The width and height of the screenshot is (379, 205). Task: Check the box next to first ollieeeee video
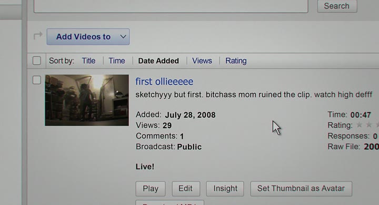(x=37, y=80)
